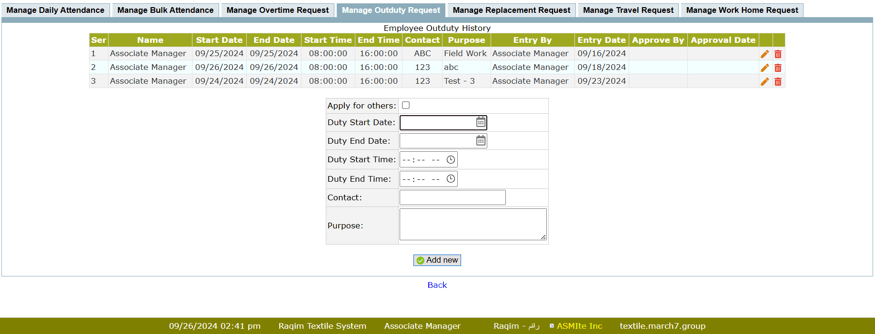Image resolution: width=875 pixels, height=334 pixels.
Task: Delete the Test - 3 outduty record
Action: tap(778, 81)
